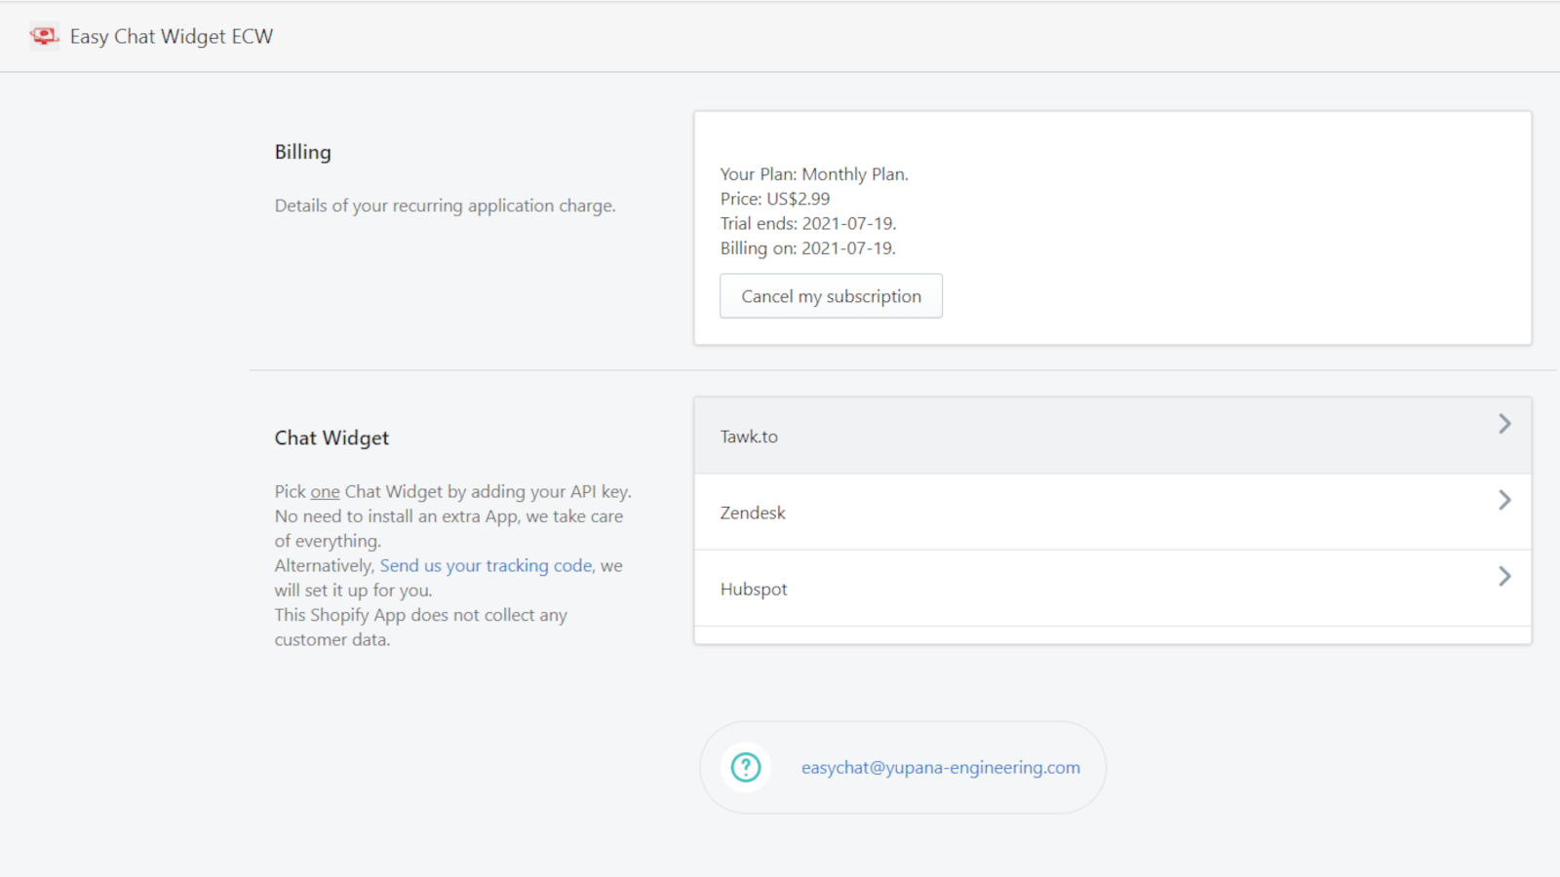Click Your Plan details inside the Billing card
Image resolution: width=1560 pixels, height=877 pixels.
coord(813,173)
